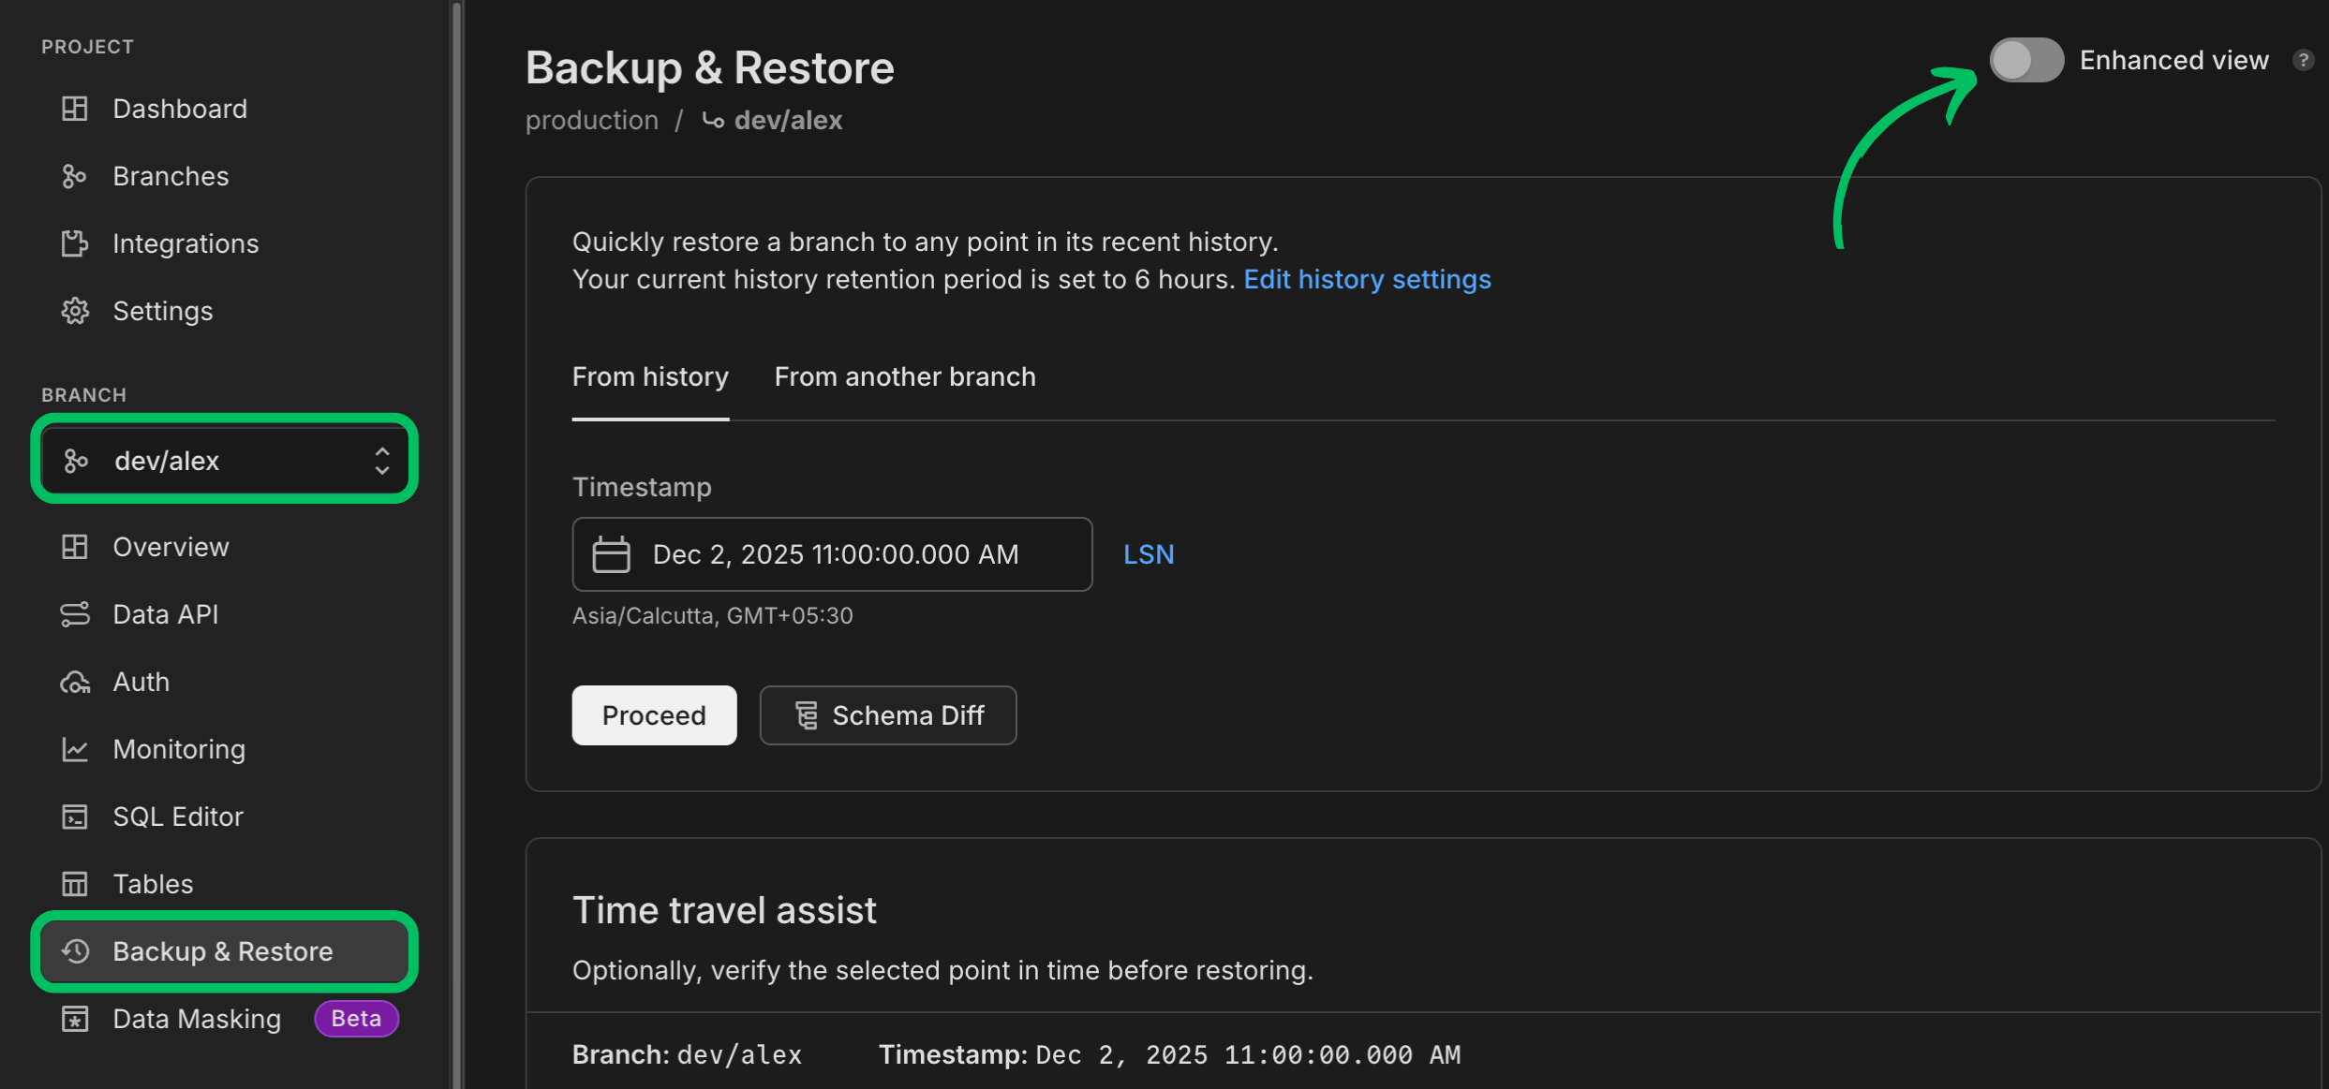Viewport: 2329px width, 1089px height.
Task: Toggle to the Data Masking Beta feature
Action: pyautogui.click(x=196, y=1019)
